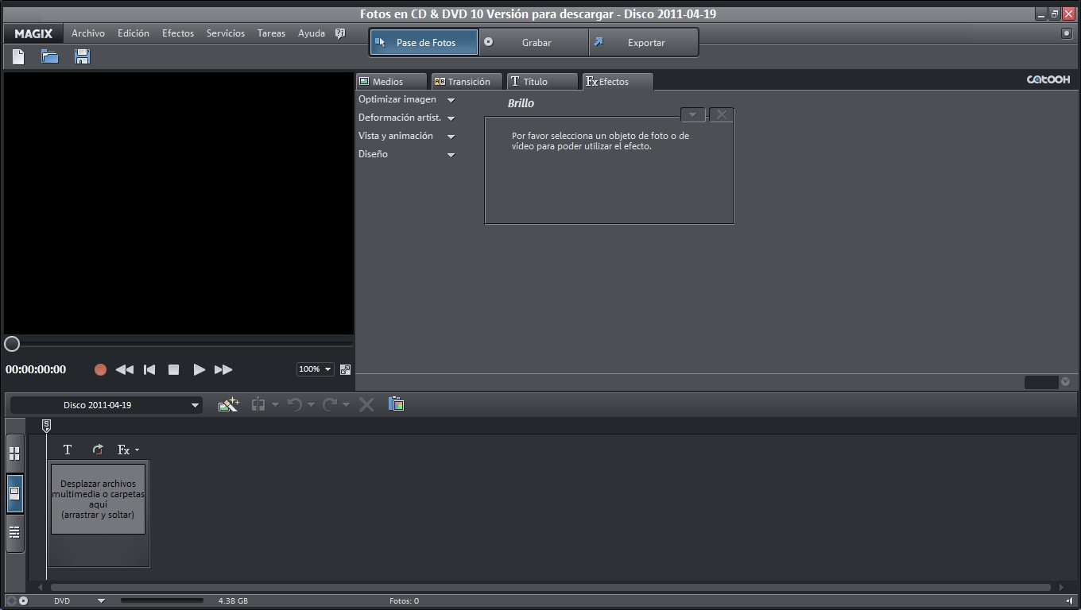Open the Brillo effect panel dropdown arrow
This screenshot has height=610, width=1081.
pyautogui.click(x=693, y=114)
